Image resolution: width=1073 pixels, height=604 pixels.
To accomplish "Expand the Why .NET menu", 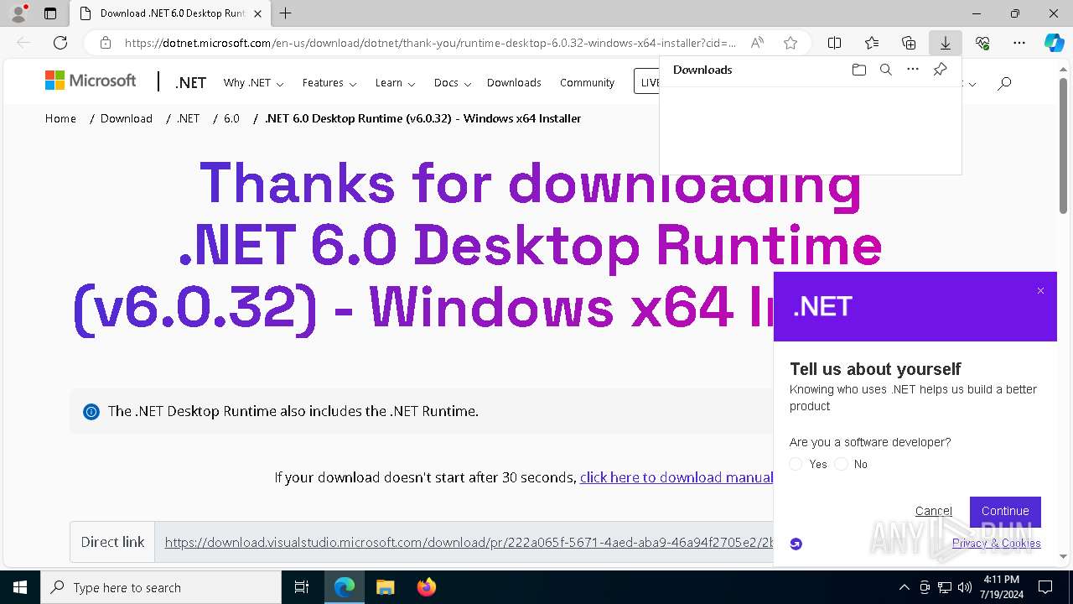I will pyautogui.click(x=253, y=82).
